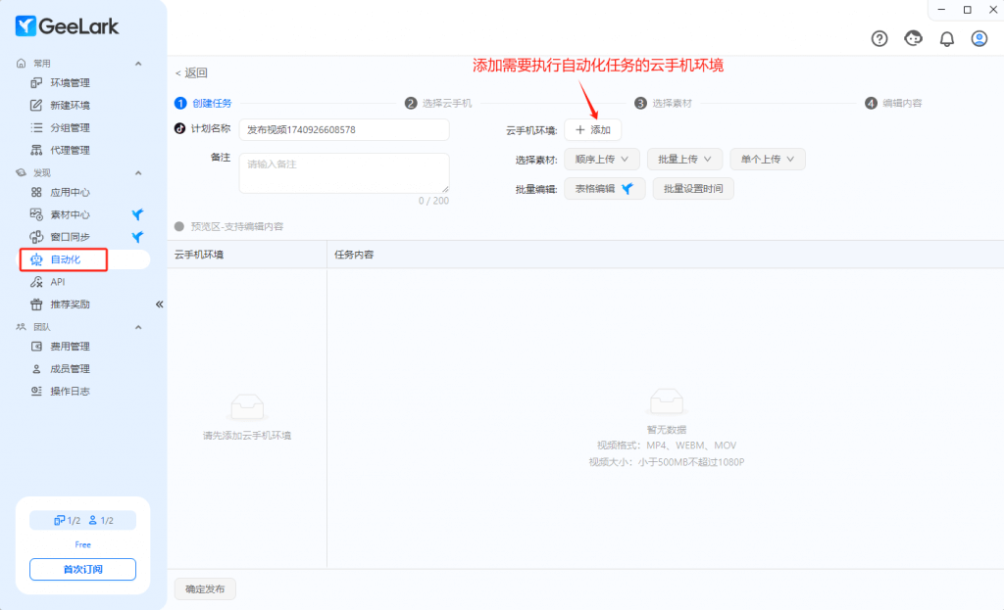The image size is (1004, 610).
Task: Click the 返回 back link
Action: (191, 72)
